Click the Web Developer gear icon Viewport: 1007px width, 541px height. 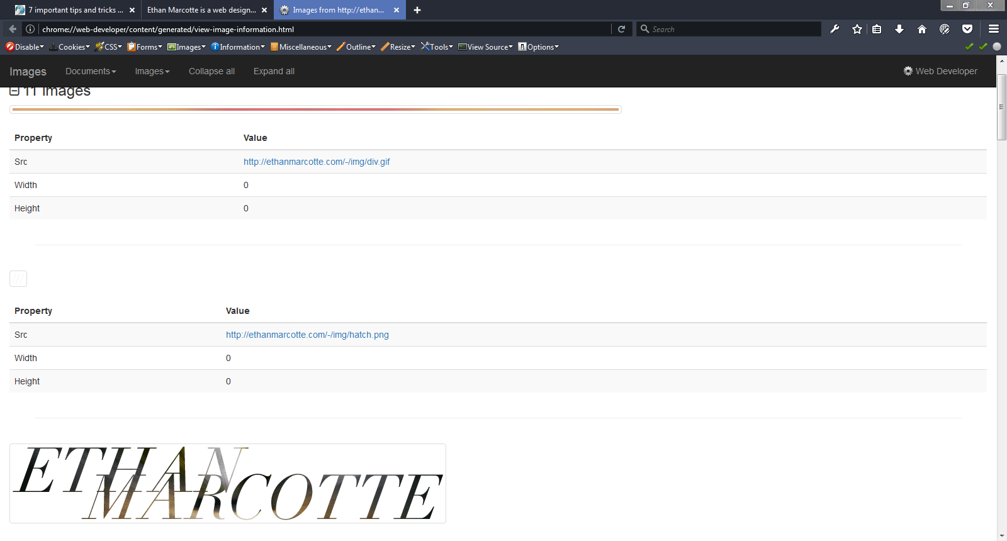pos(908,71)
